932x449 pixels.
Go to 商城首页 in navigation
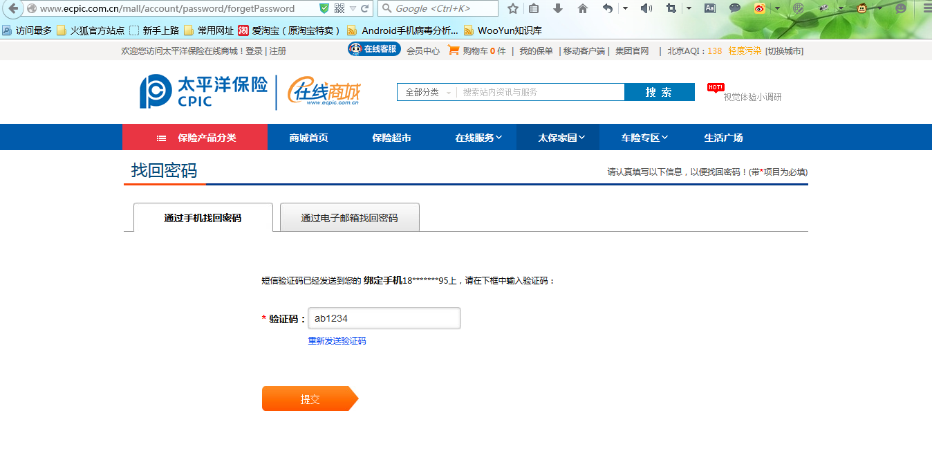coord(308,138)
